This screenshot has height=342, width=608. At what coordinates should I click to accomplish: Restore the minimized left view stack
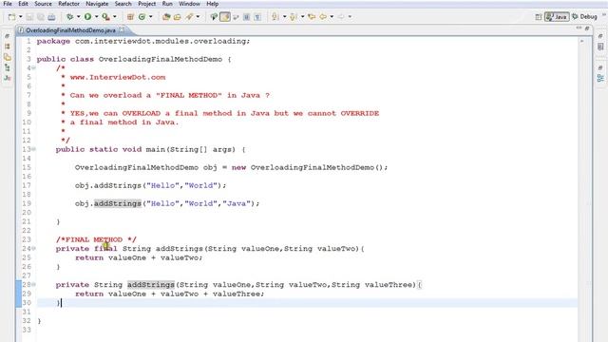click(7, 36)
